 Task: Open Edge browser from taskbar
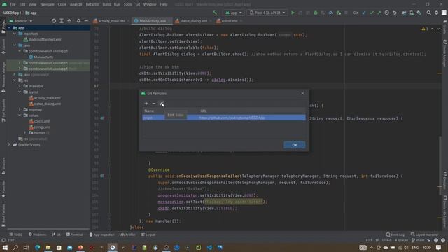coord(37,248)
